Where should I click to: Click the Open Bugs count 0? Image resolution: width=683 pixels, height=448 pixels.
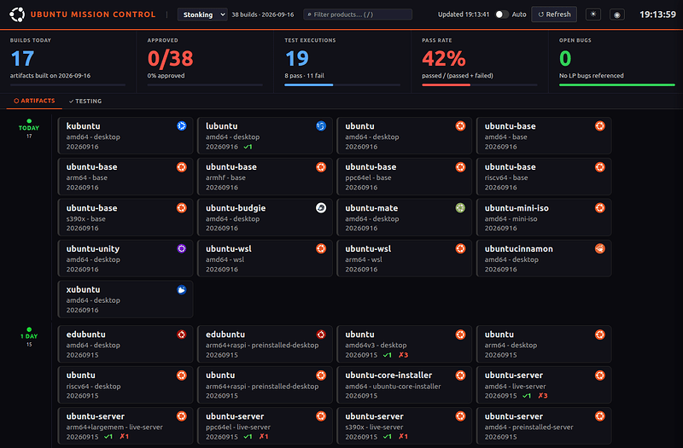565,58
